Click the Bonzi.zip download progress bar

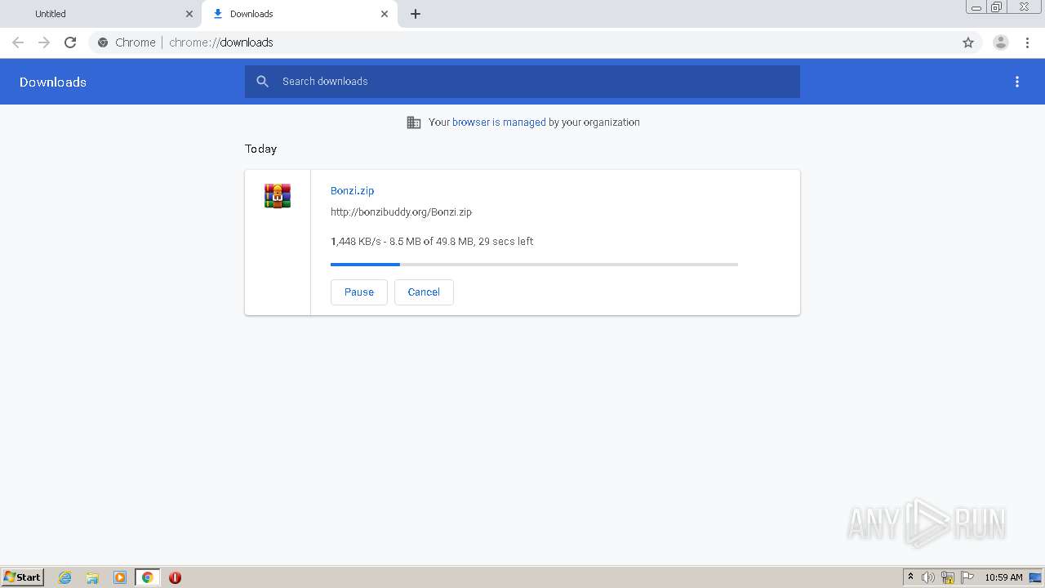click(534, 265)
